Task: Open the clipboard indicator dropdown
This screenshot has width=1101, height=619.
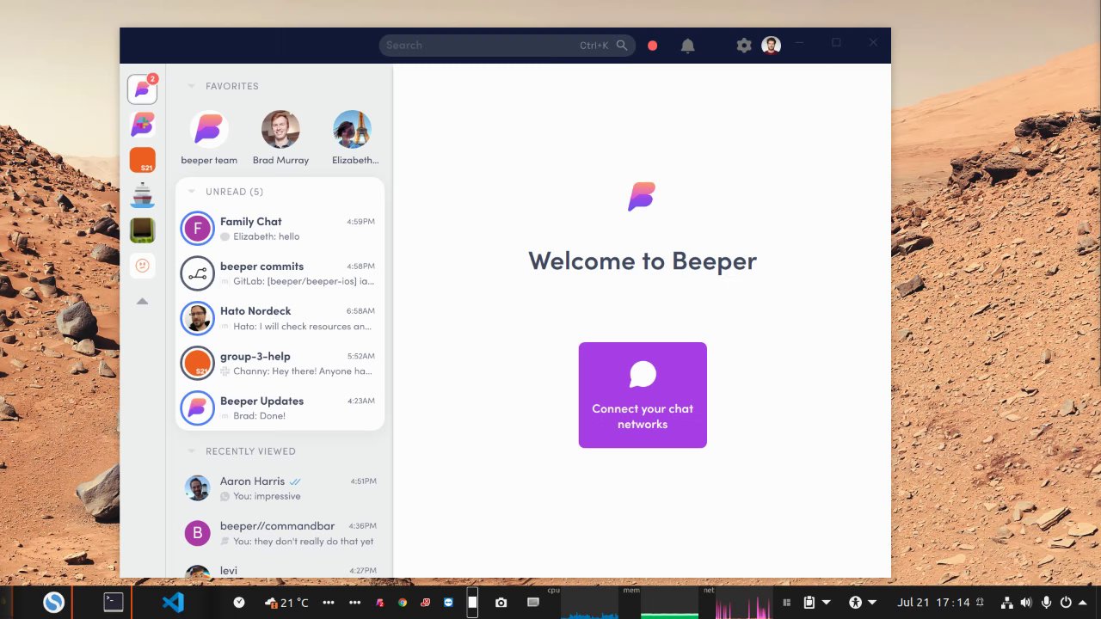Action: [816, 603]
